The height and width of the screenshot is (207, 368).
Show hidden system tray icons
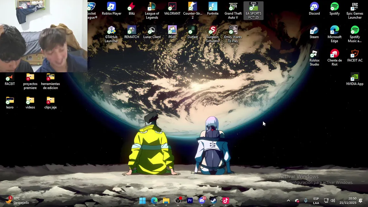[288, 200]
